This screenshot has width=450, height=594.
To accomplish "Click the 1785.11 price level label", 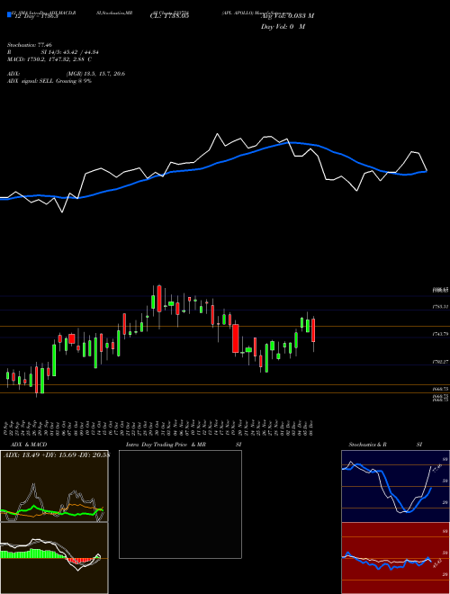I will [441, 307].
